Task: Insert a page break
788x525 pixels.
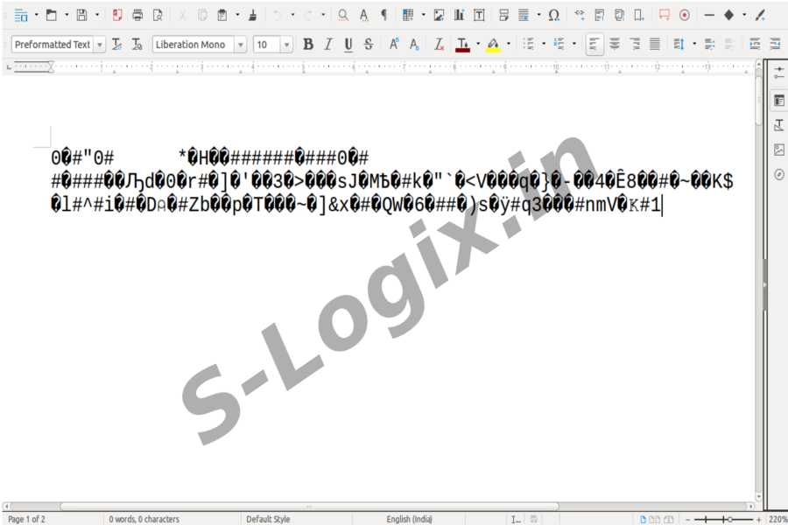Action: (x=503, y=15)
